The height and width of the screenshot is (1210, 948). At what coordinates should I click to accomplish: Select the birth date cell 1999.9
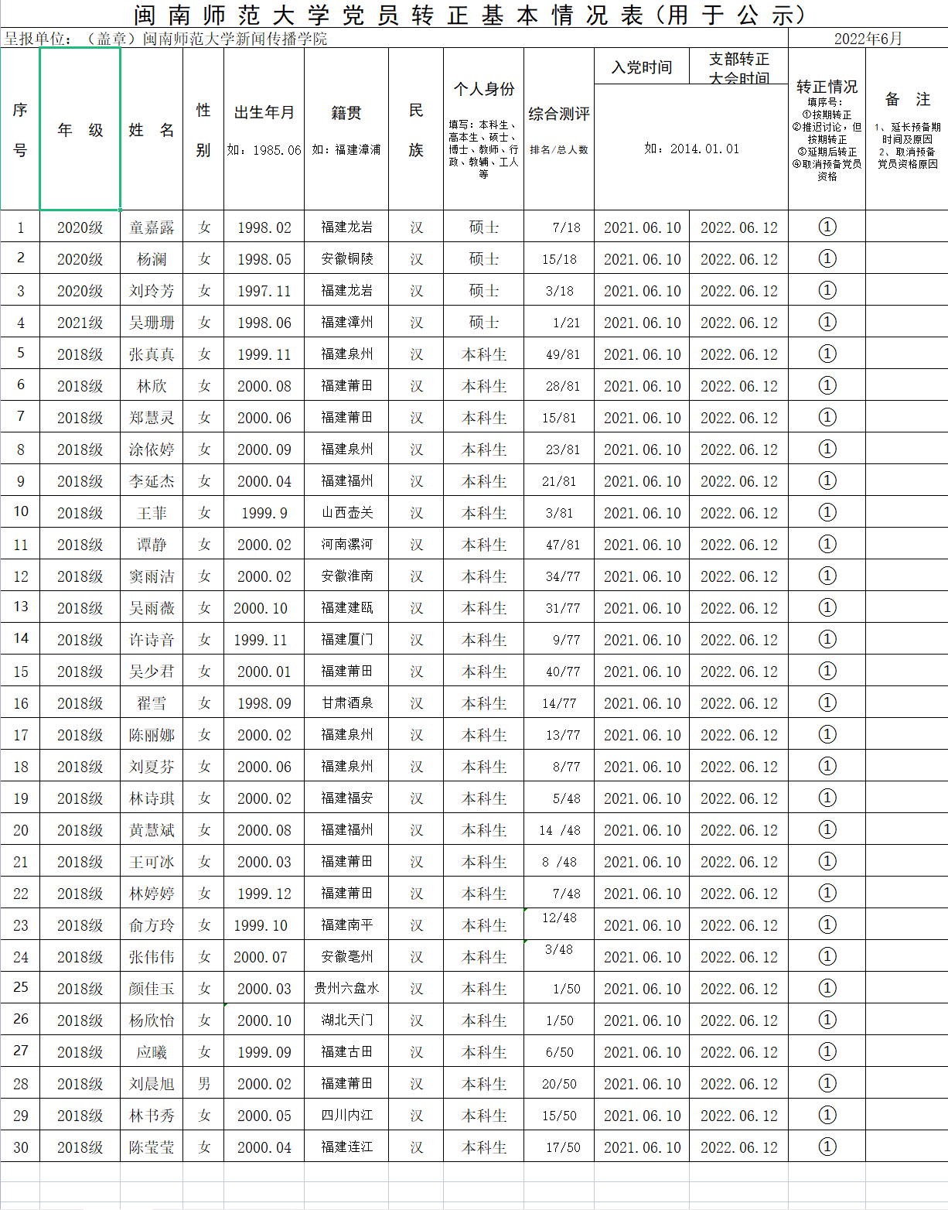[264, 513]
